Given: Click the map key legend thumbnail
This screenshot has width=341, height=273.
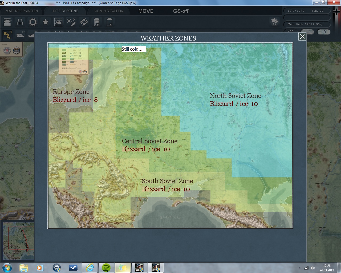Looking at the screenshot, I should 74,59.
